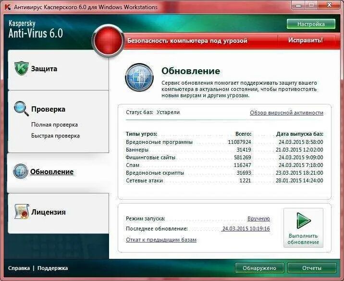The height and width of the screenshot is (281, 344).
Task: Open Отчеты reports button
Action: [x=312, y=268]
